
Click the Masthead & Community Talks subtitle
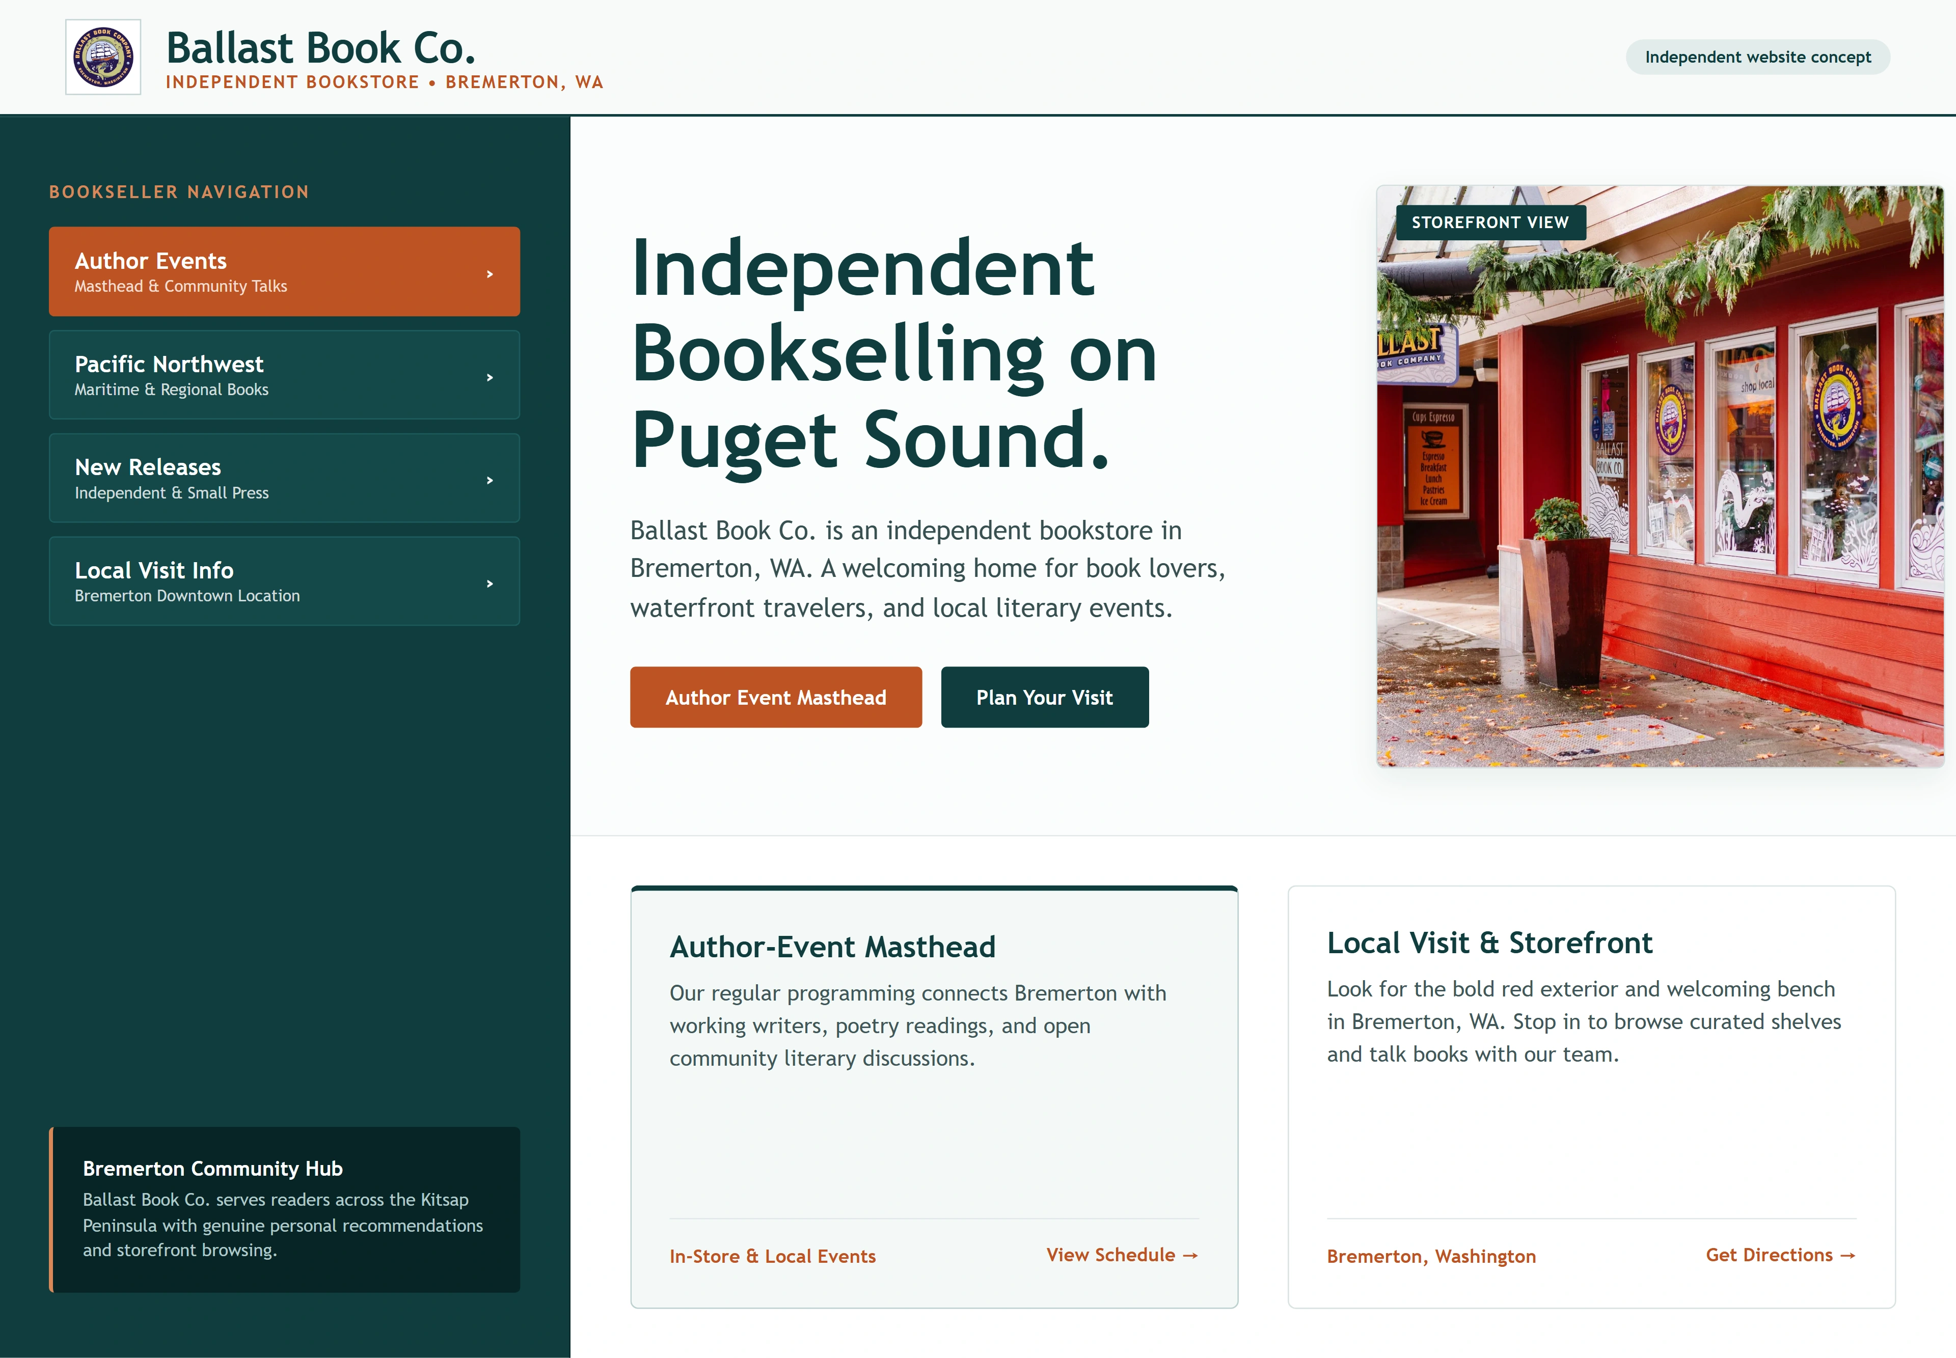(x=180, y=287)
